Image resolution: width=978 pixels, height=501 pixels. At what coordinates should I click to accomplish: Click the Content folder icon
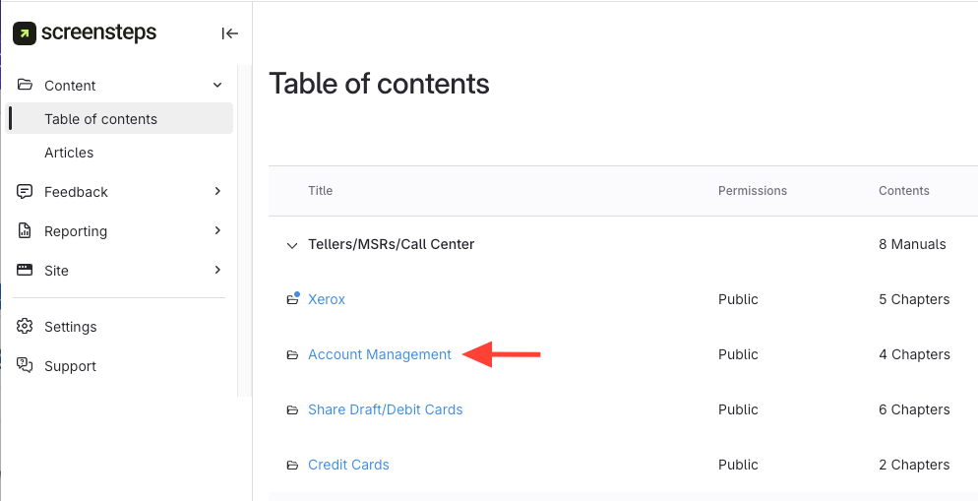click(x=26, y=86)
